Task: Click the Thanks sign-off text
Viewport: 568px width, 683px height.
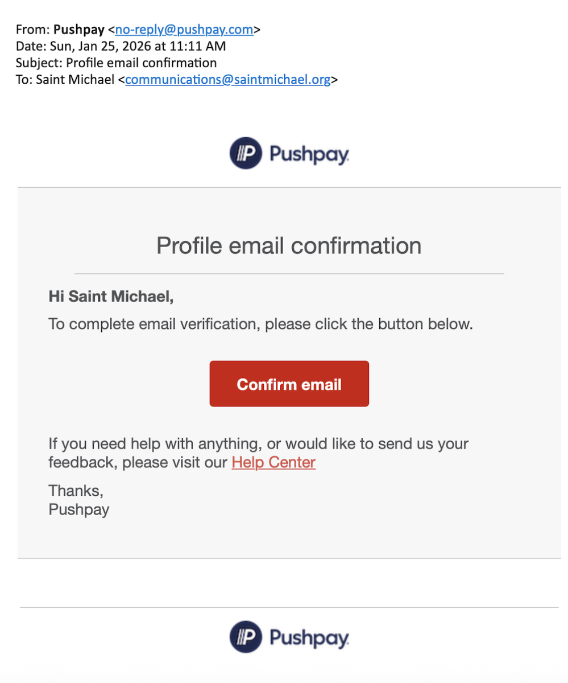Action: point(76,490)
